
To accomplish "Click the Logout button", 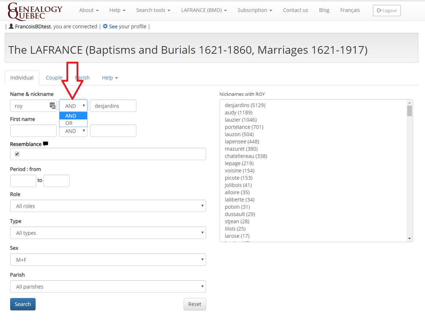I will 387,11.
